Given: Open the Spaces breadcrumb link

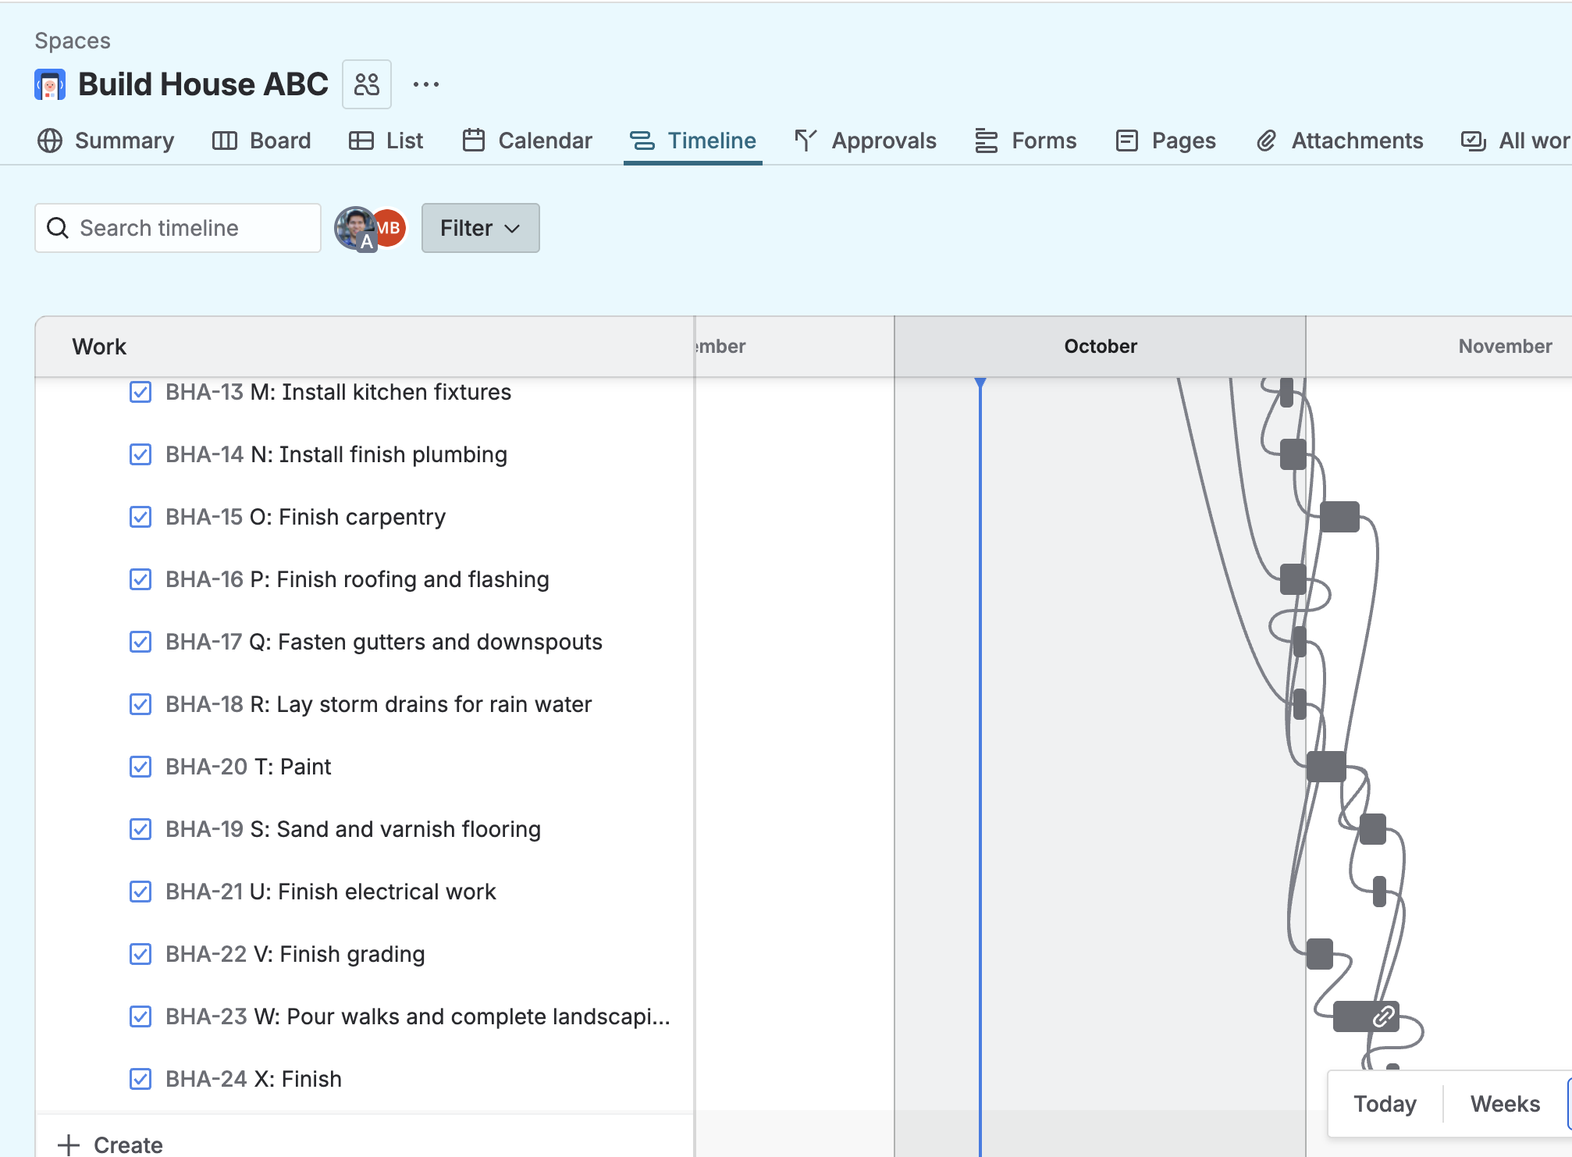Looking at the screenshot, I should pos(73,41).
